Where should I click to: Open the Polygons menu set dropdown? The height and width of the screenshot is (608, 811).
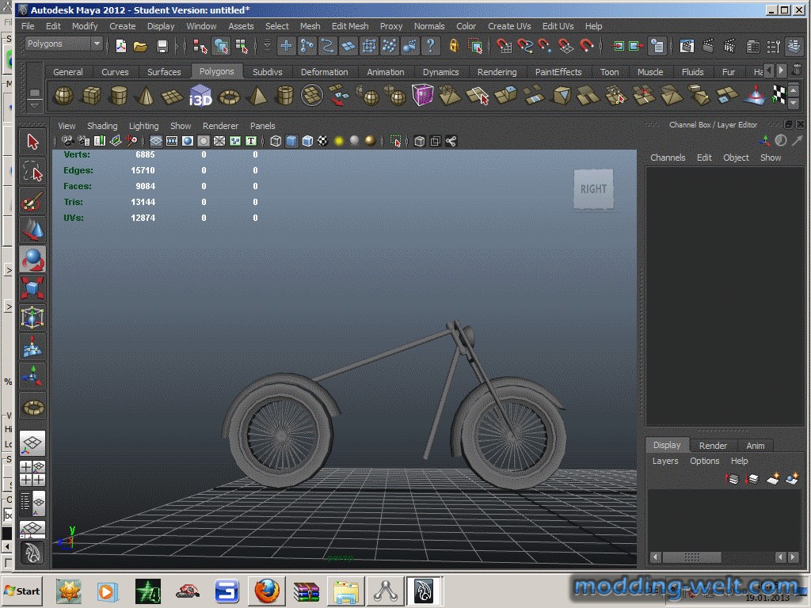pyautogui.click(x=63, y=44)
